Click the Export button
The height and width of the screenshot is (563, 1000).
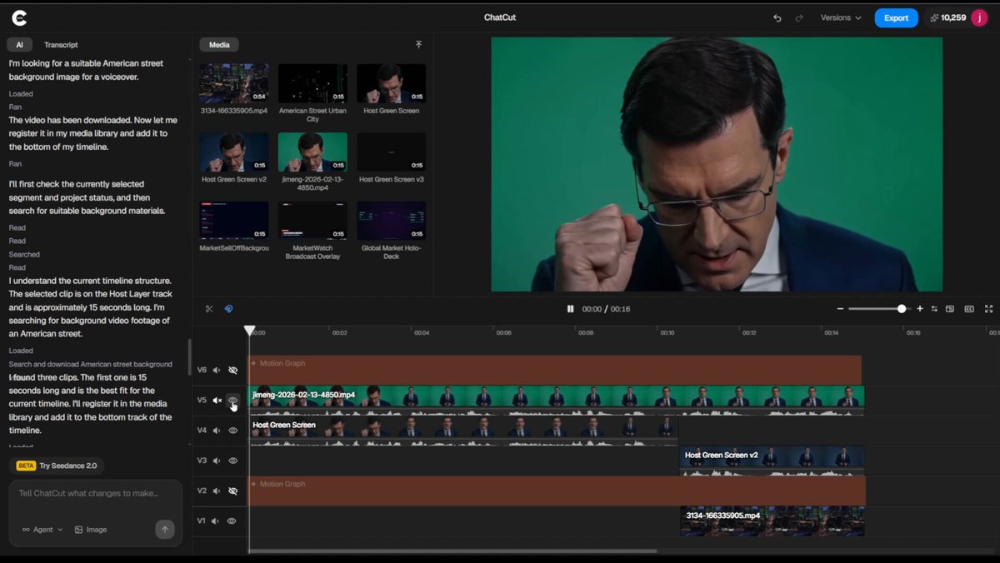[896, 17]
